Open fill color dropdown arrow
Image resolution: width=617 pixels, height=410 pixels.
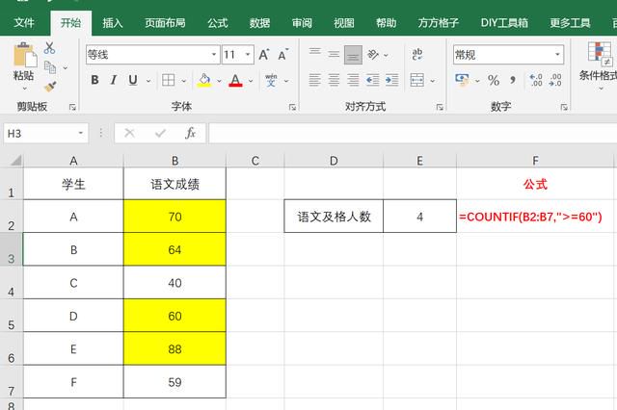pyautogui.click(x=219, y=81)
